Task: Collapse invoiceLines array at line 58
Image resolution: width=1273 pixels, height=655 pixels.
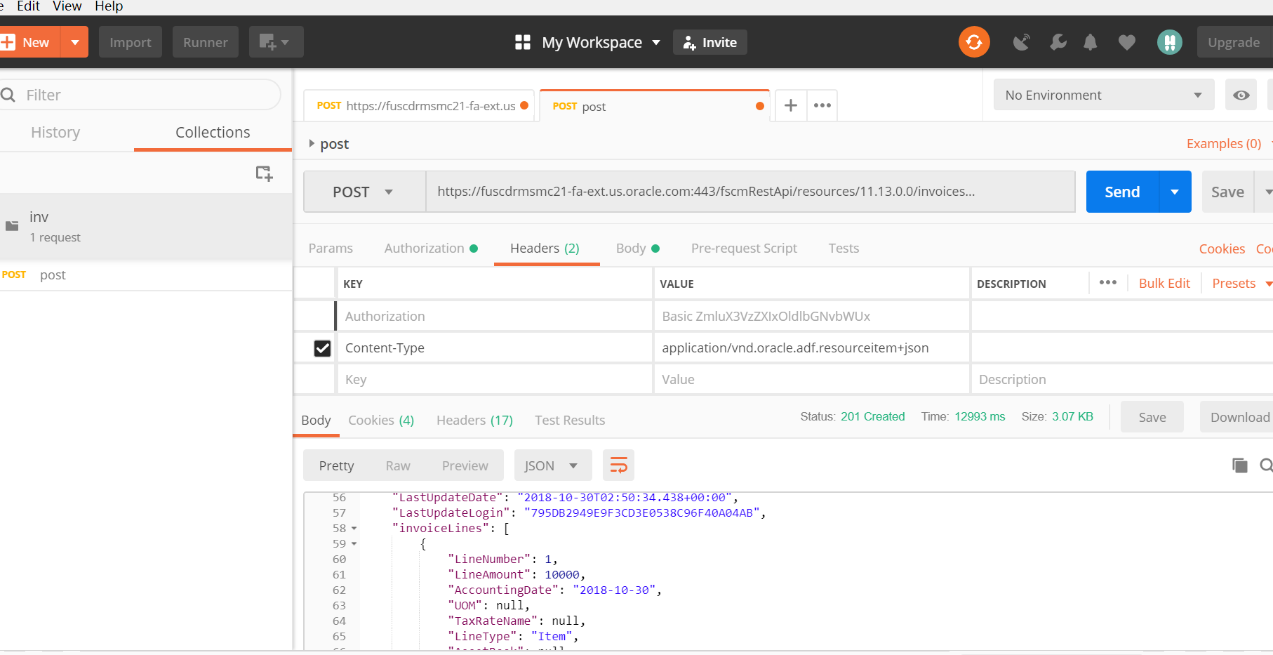Action: [x=354, y=529]
